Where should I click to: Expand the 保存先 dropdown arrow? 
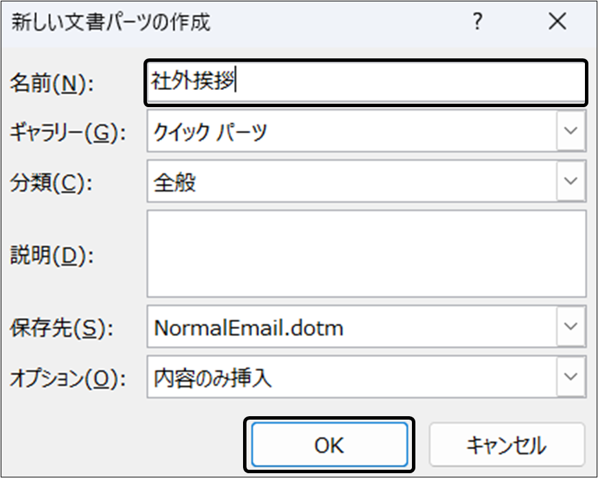pos(571,328)
